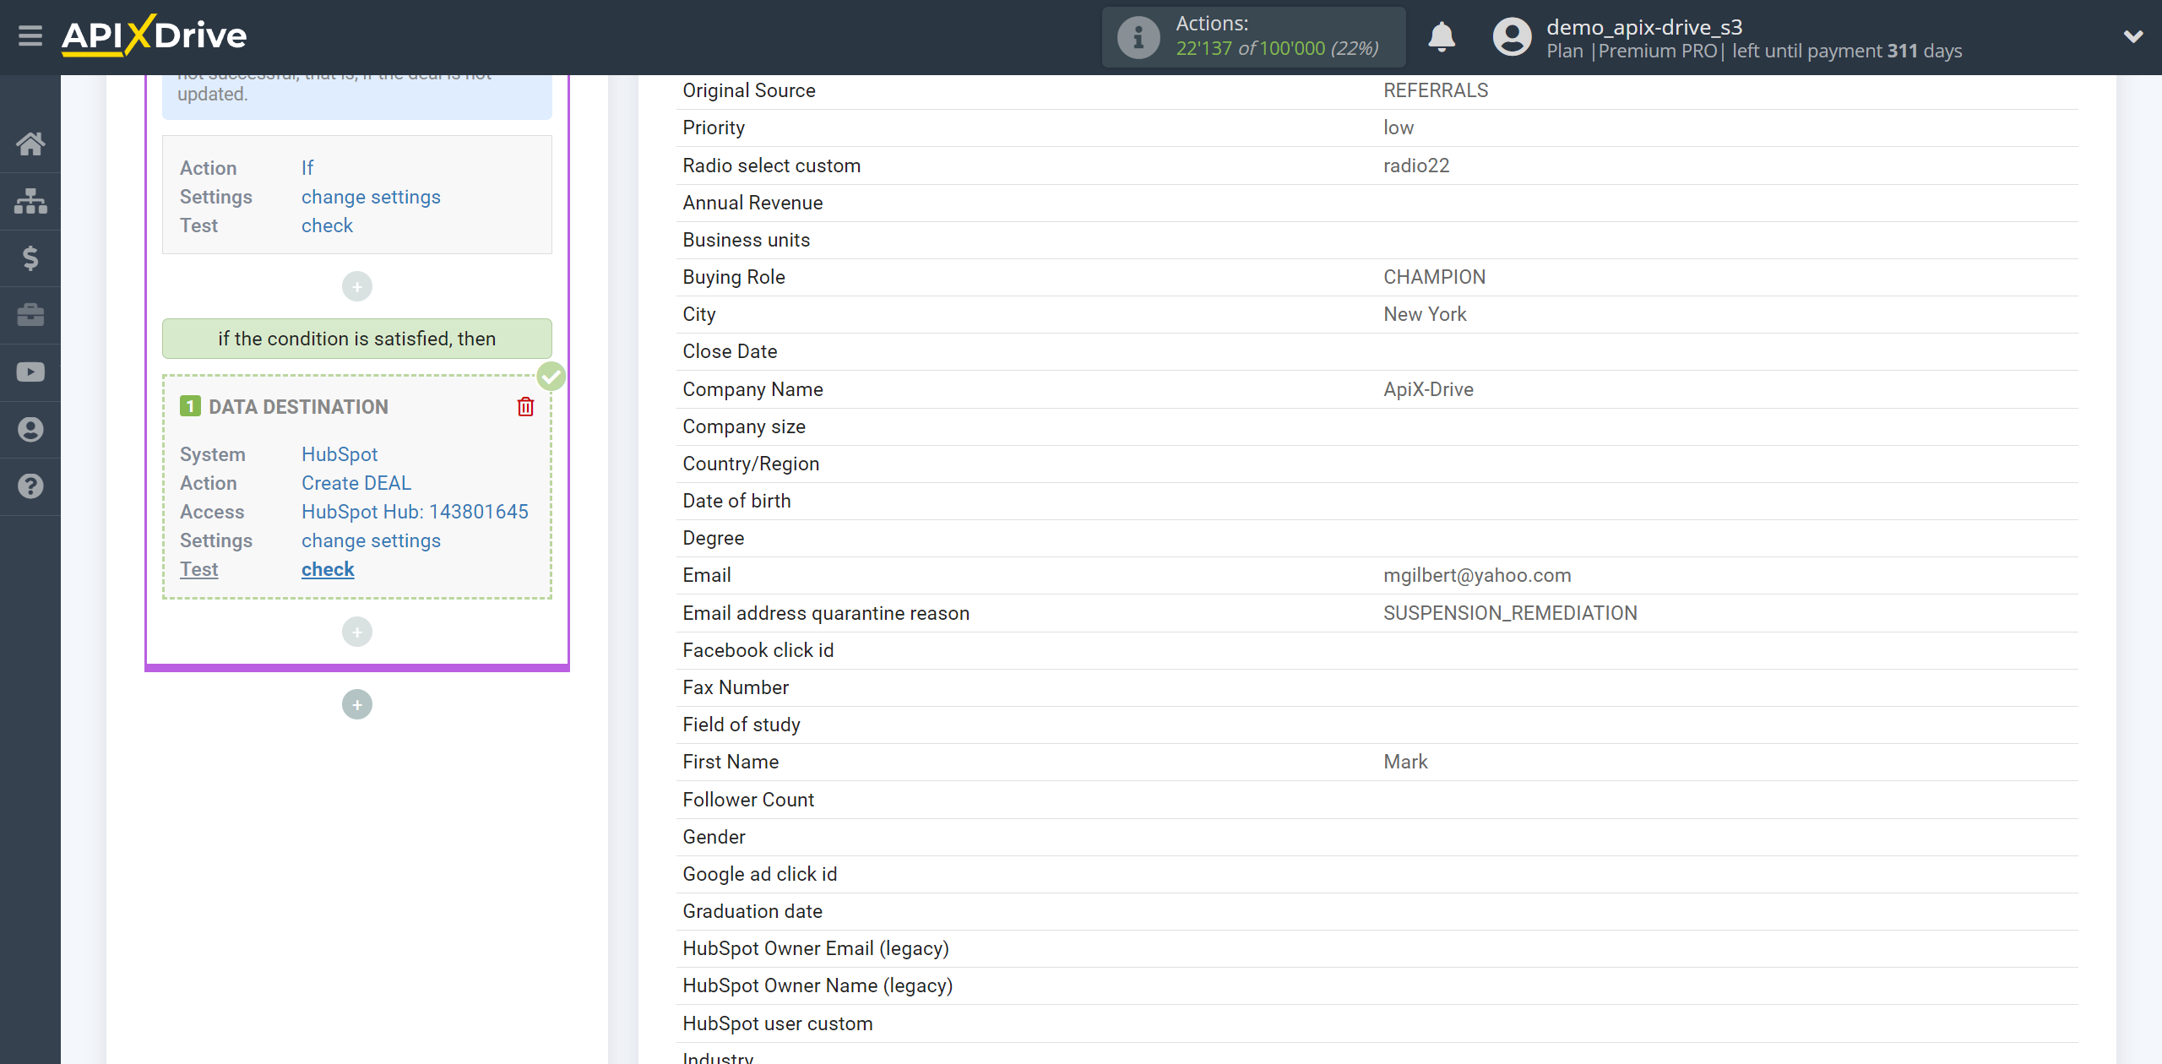Select the Original Source value REFERRALS
The width and height of the screenshot is (2162, 1064).
[1436, 90]
